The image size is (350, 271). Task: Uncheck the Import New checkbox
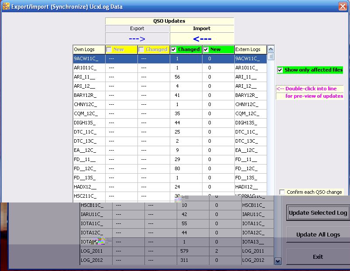[206, 50]
